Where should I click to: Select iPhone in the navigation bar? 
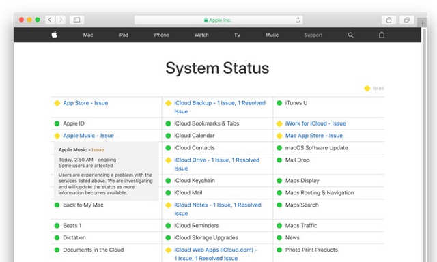pos(161,35)
